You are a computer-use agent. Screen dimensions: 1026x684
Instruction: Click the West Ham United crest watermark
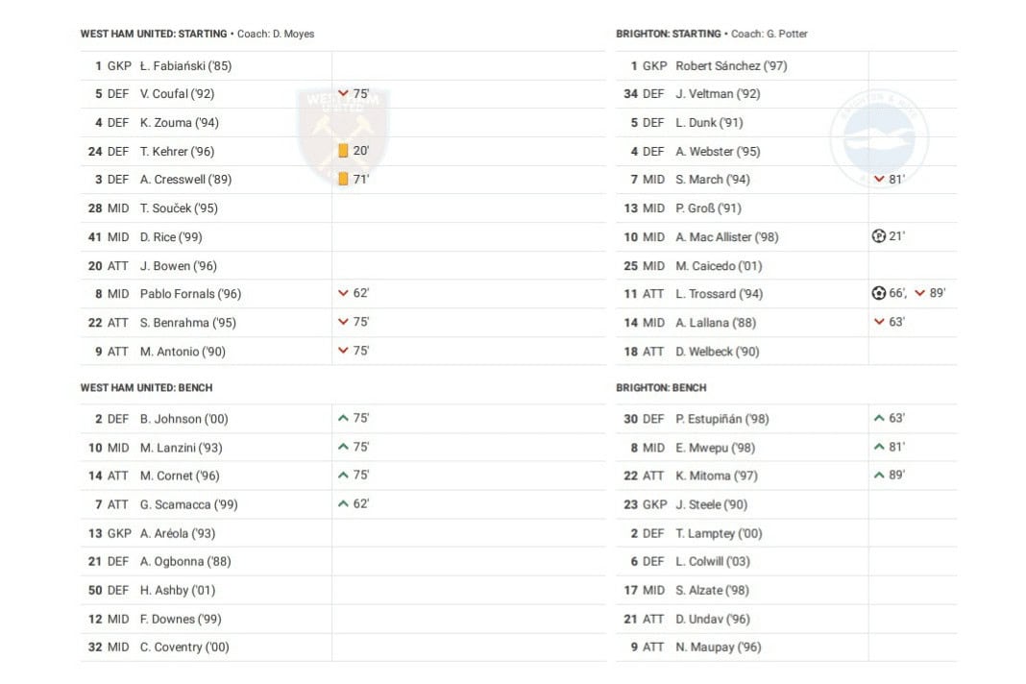tap(342, 134)
